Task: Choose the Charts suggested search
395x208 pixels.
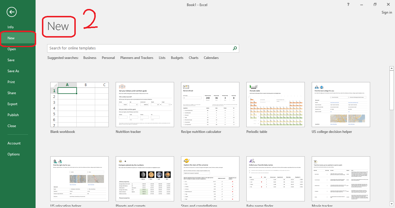Action: coord(193,58)
